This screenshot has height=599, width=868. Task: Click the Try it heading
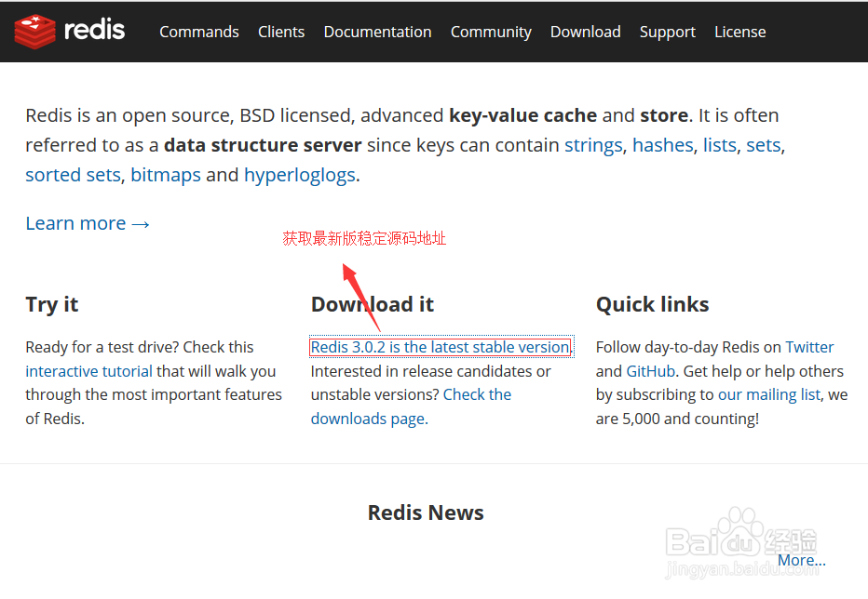[52, 305]
